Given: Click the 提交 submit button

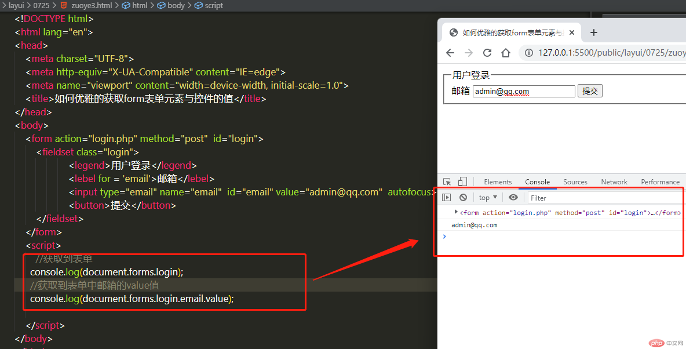Looking at the screenshot, I should [590, 91].
